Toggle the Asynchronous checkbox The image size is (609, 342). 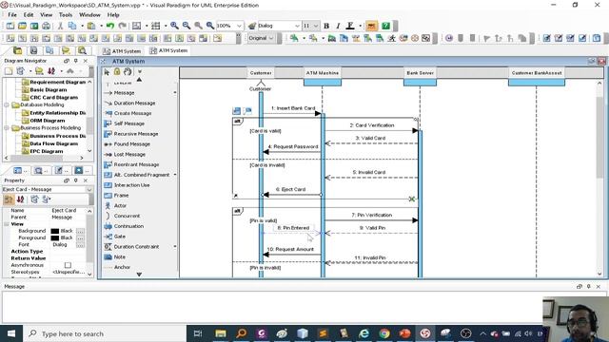pos(68,265)
